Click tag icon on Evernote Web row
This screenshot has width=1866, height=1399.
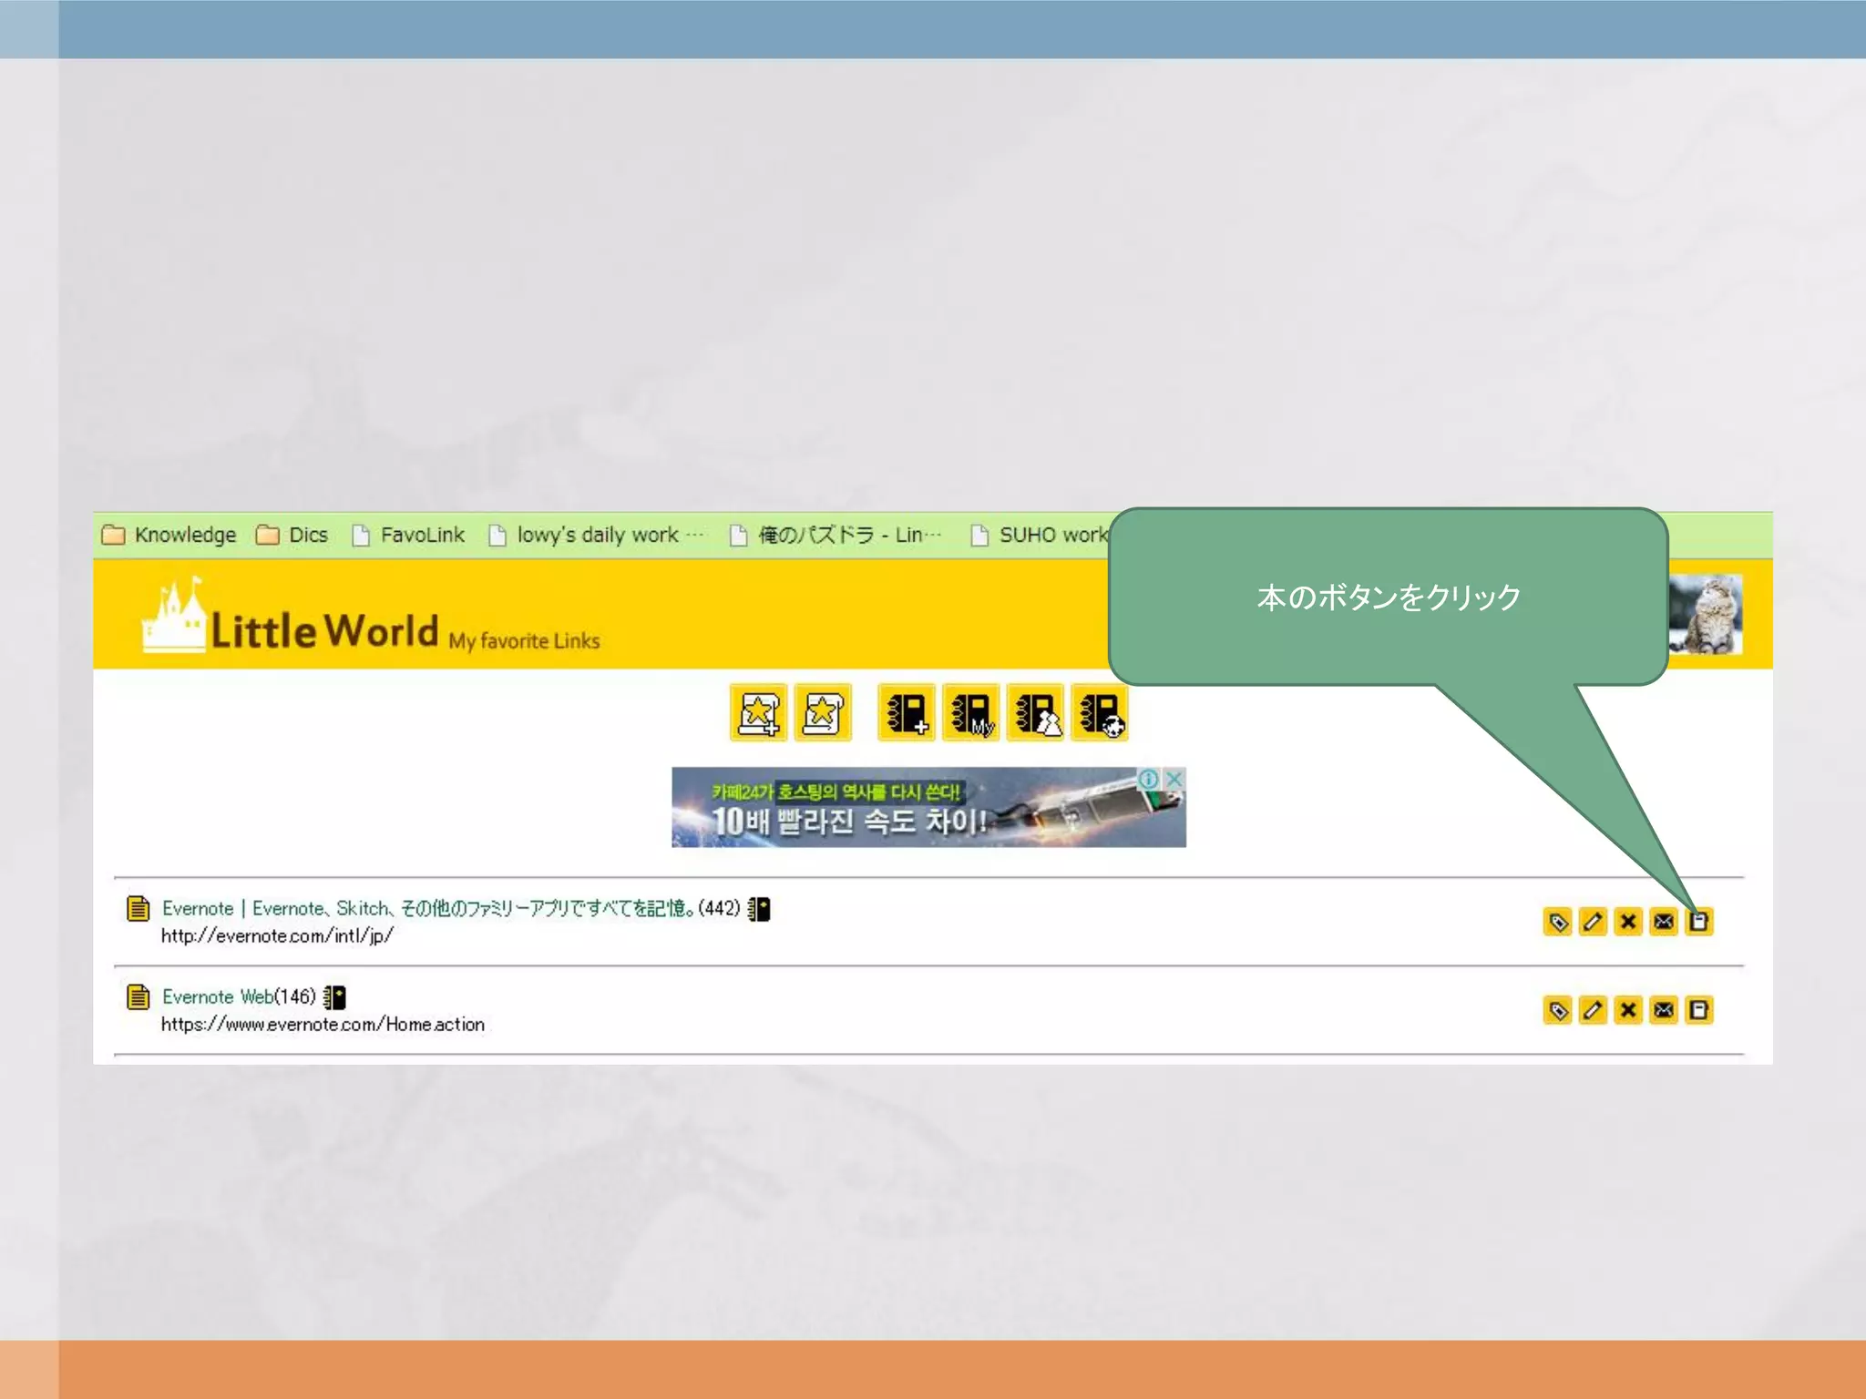1558,1010
